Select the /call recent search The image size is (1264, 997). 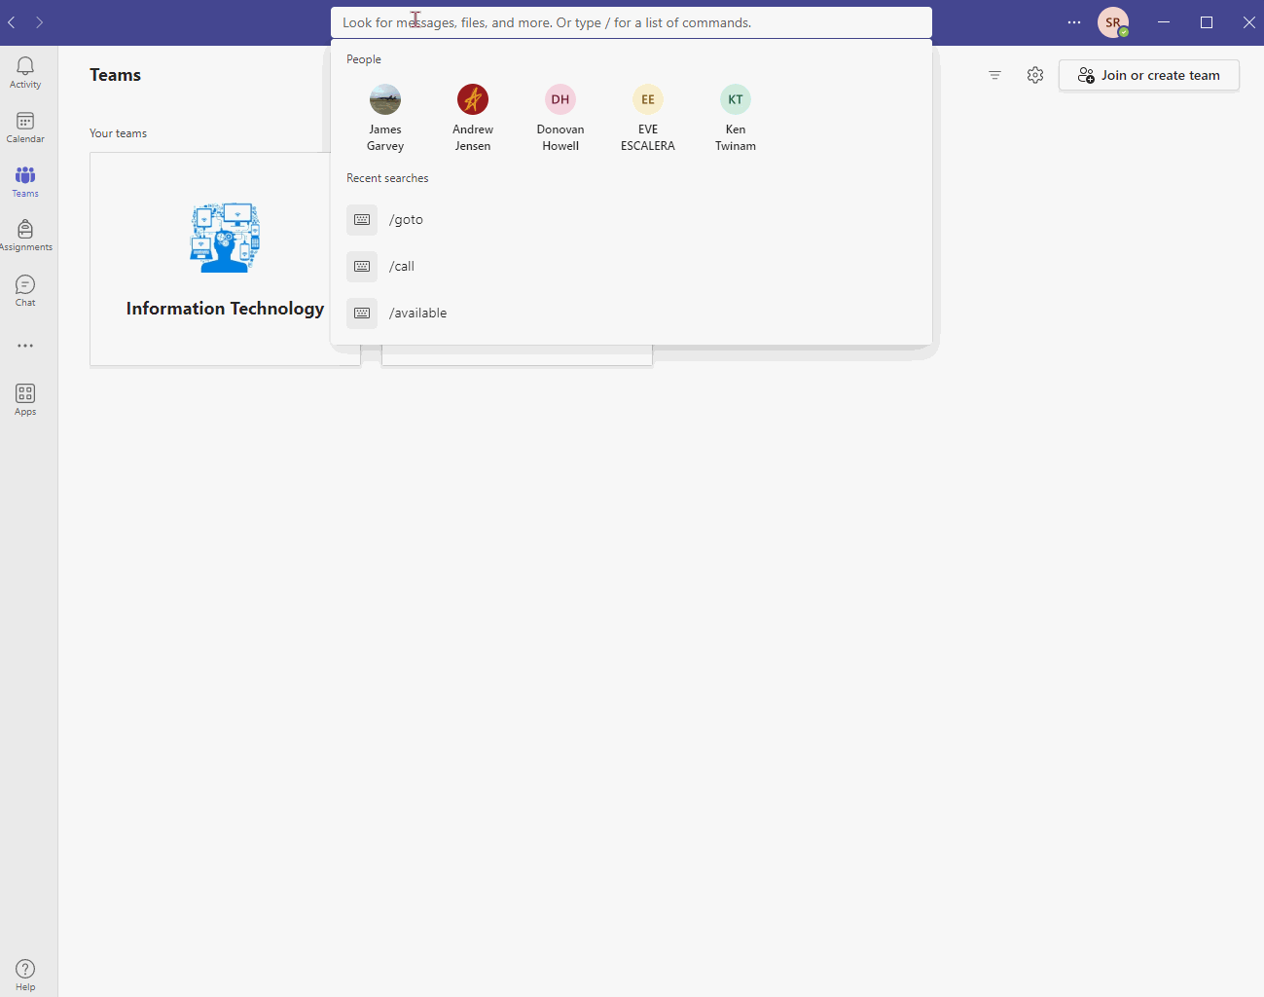[x=632, y=267]
